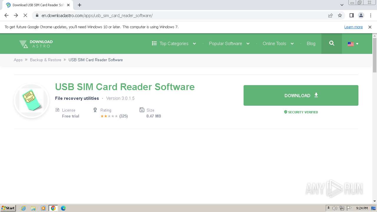Click the taskbar clock 9:24 PM
Screen dimensions: 377x212
[x=362, y=208]
